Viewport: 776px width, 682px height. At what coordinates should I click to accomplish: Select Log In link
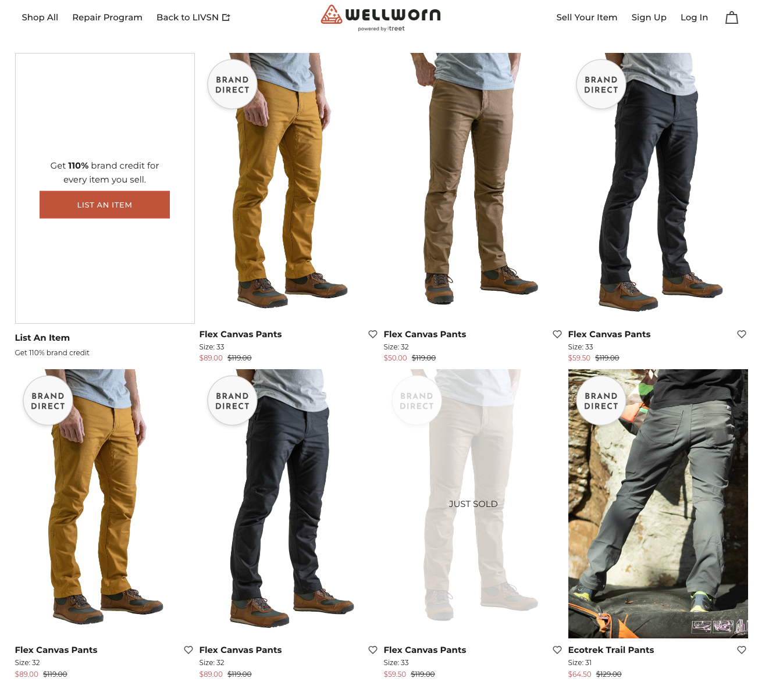coord(694,17)
